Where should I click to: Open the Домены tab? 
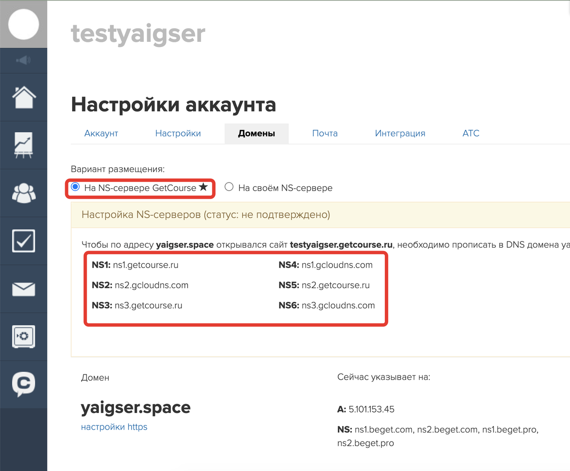tap(256, 134)
